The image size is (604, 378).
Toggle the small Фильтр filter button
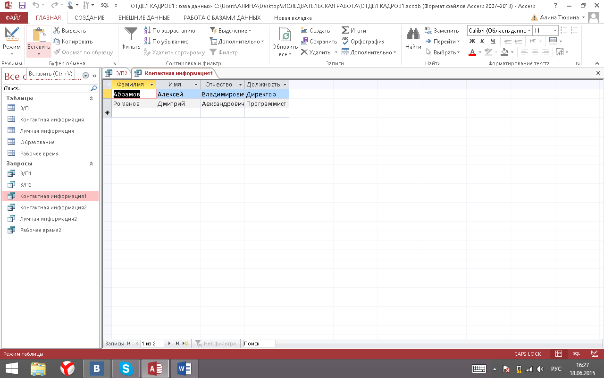(x=224, y=52)
